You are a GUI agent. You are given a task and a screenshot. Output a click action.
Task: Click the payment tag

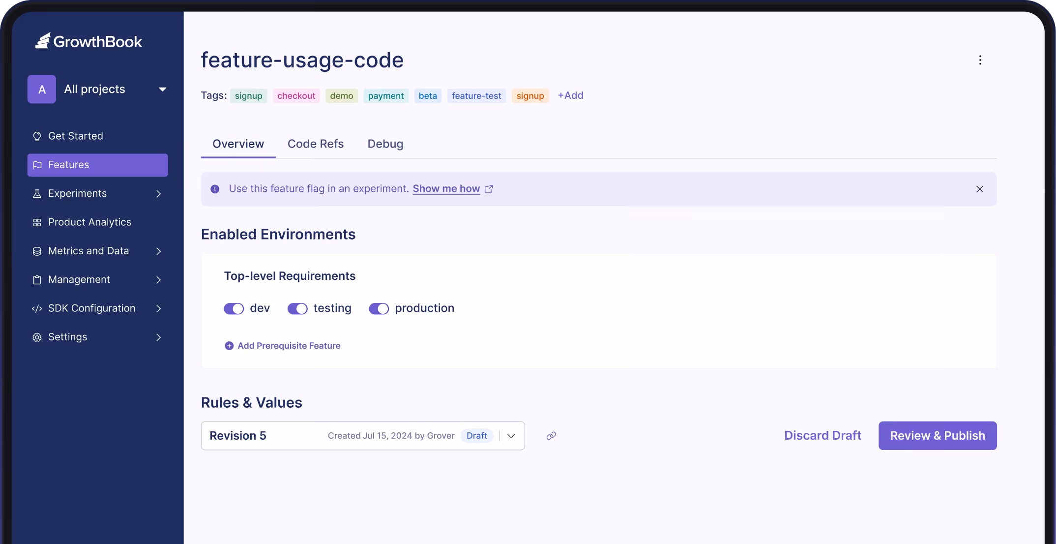pyautogui.click(x=386, y=96)
